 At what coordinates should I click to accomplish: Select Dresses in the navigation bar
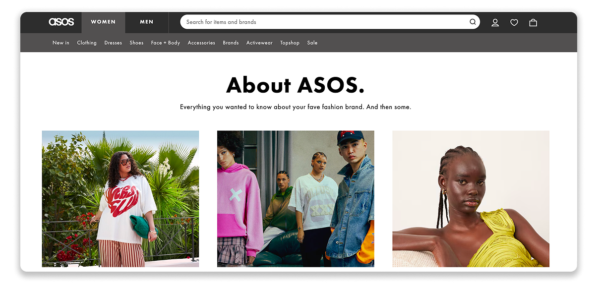tap(113, 43)
